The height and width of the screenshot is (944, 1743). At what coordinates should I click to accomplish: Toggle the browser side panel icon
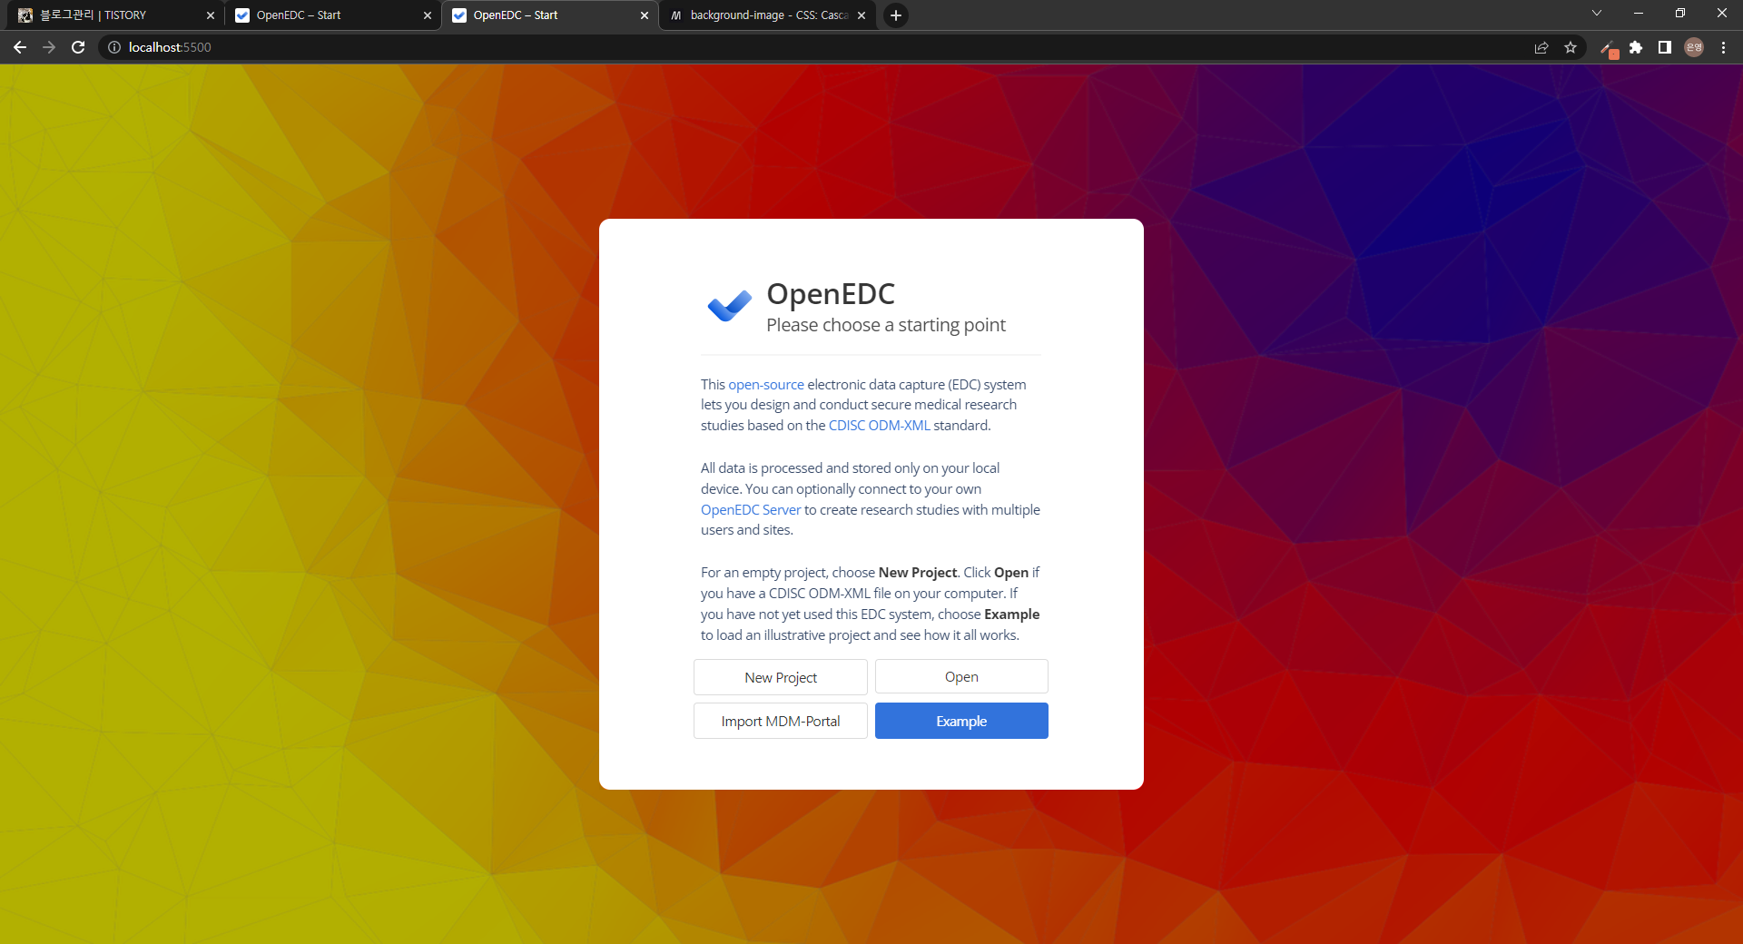click(1665, 47)
